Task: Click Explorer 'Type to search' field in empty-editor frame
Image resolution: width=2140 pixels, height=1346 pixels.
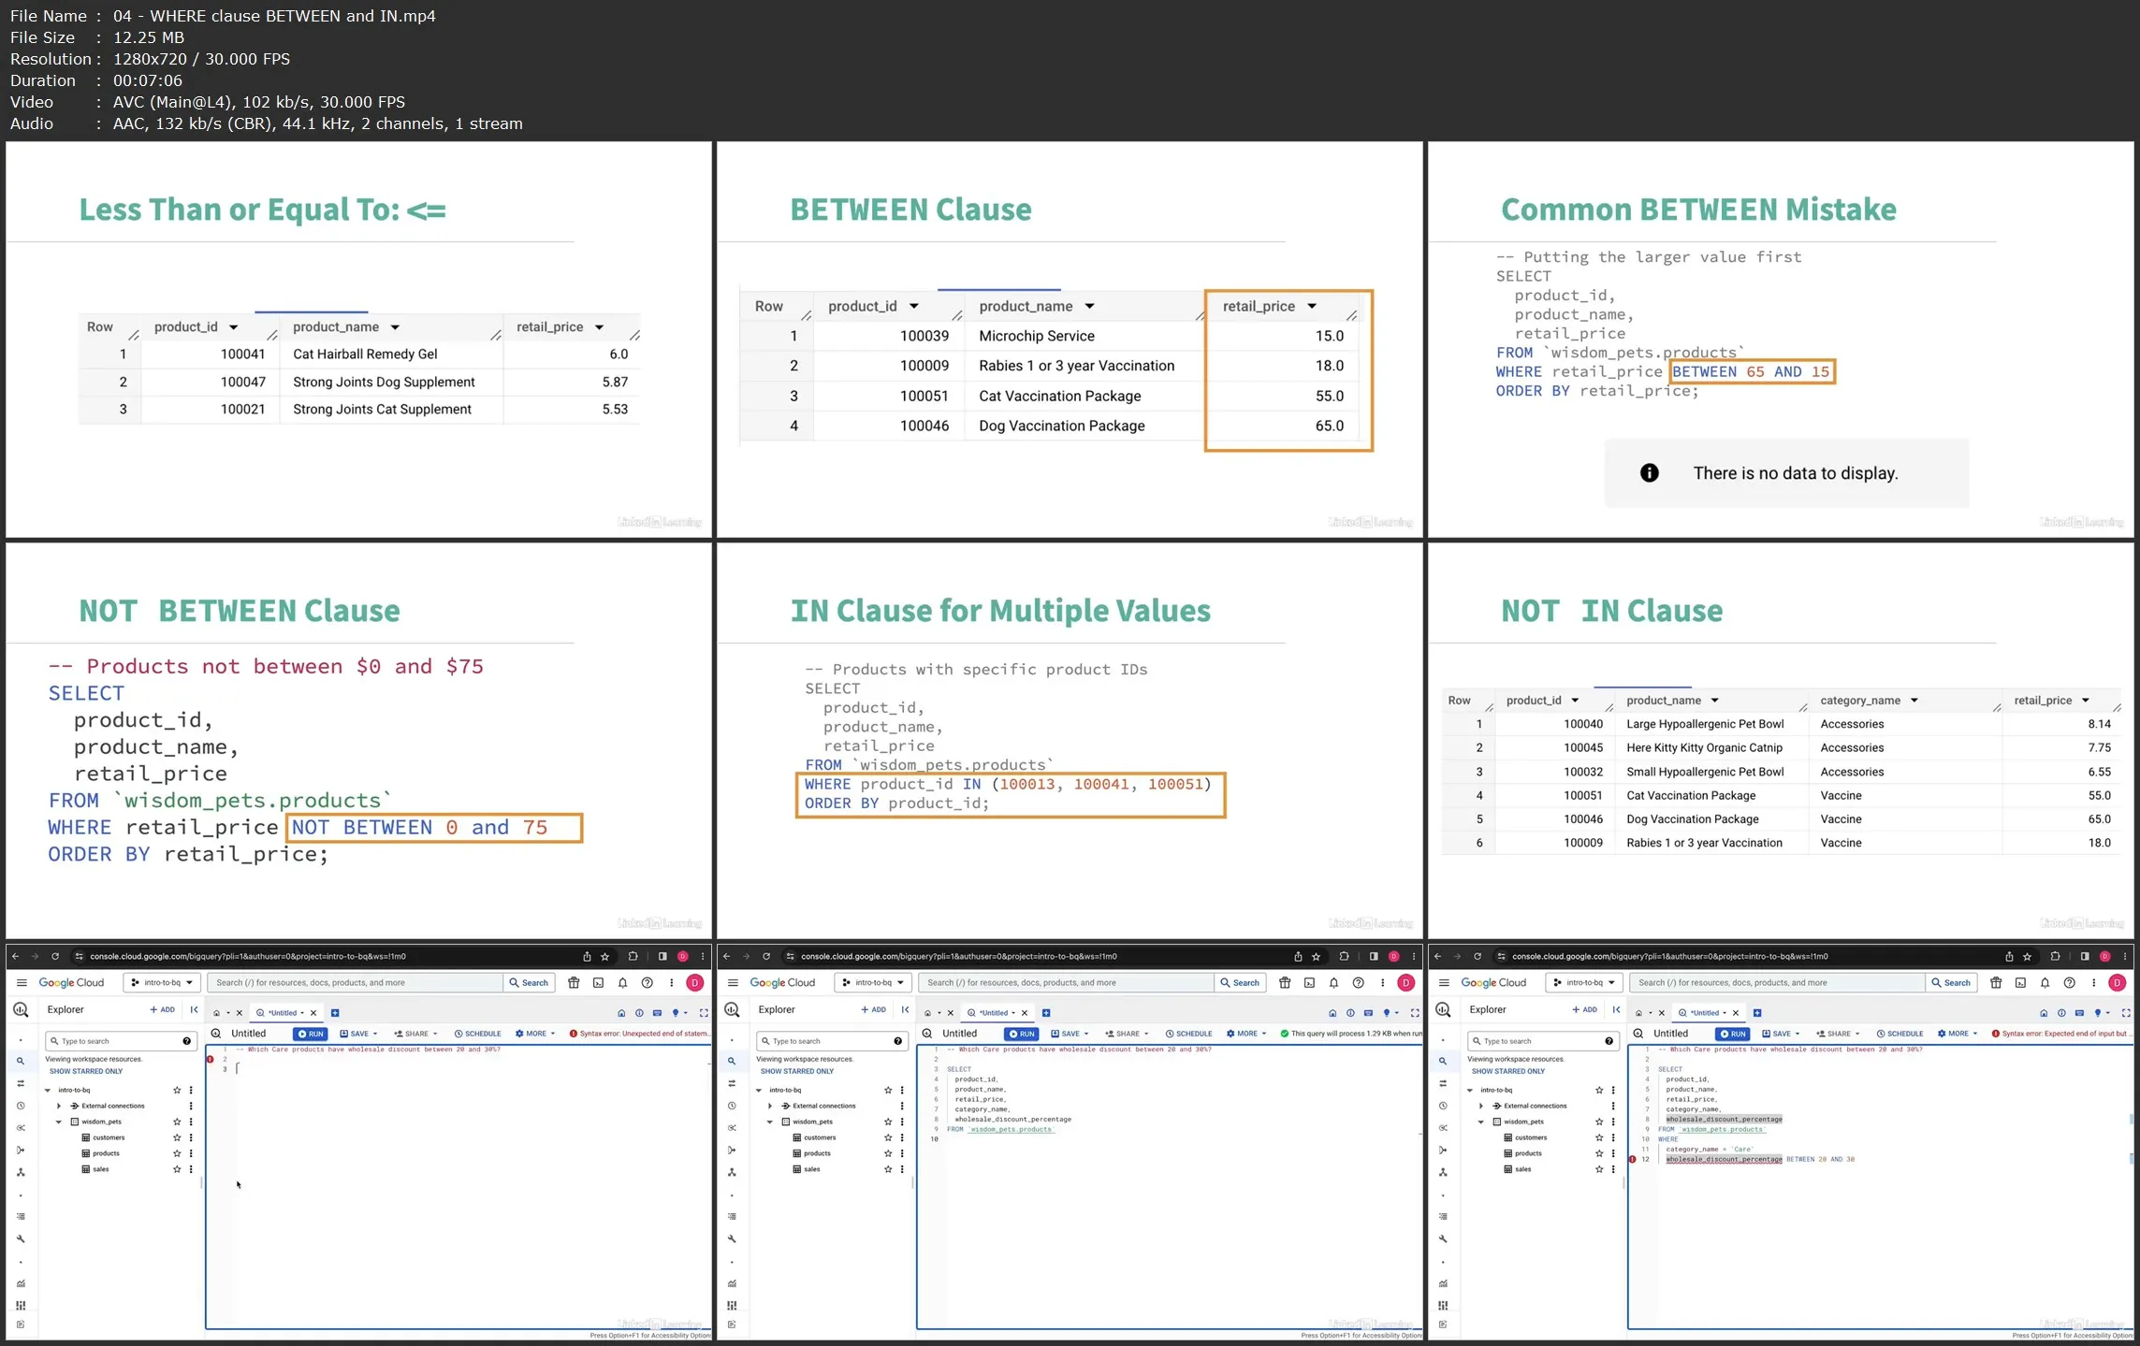Action: pos(120,1040)
